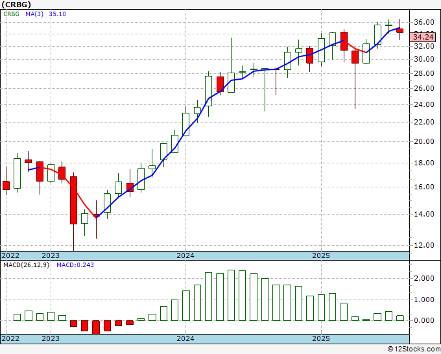Viewport: 441px width, 354px height.
Task: Click the 20.00 price axis label
Action: [x=424, y=141]
